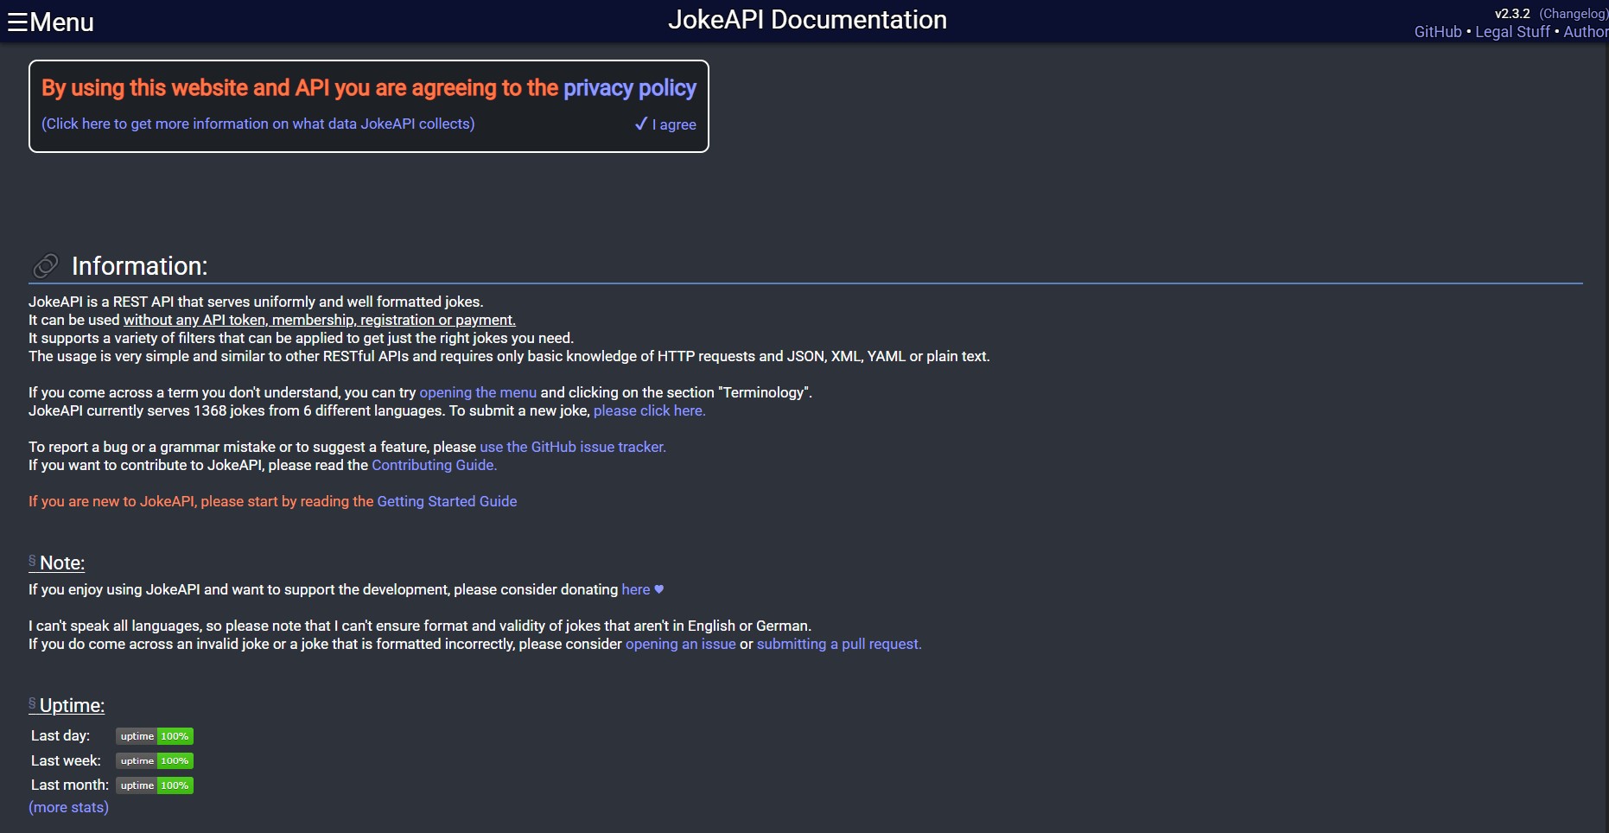
Task: Click the Uptime heading
Action: [x=72, y=705]
